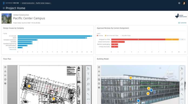
Task: Click the blue pin next to the yellow pins
Action: [151, 90]
